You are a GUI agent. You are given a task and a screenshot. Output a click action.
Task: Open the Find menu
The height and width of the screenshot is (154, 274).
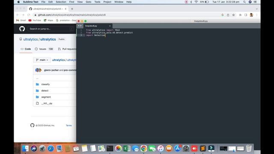[71, 2]
